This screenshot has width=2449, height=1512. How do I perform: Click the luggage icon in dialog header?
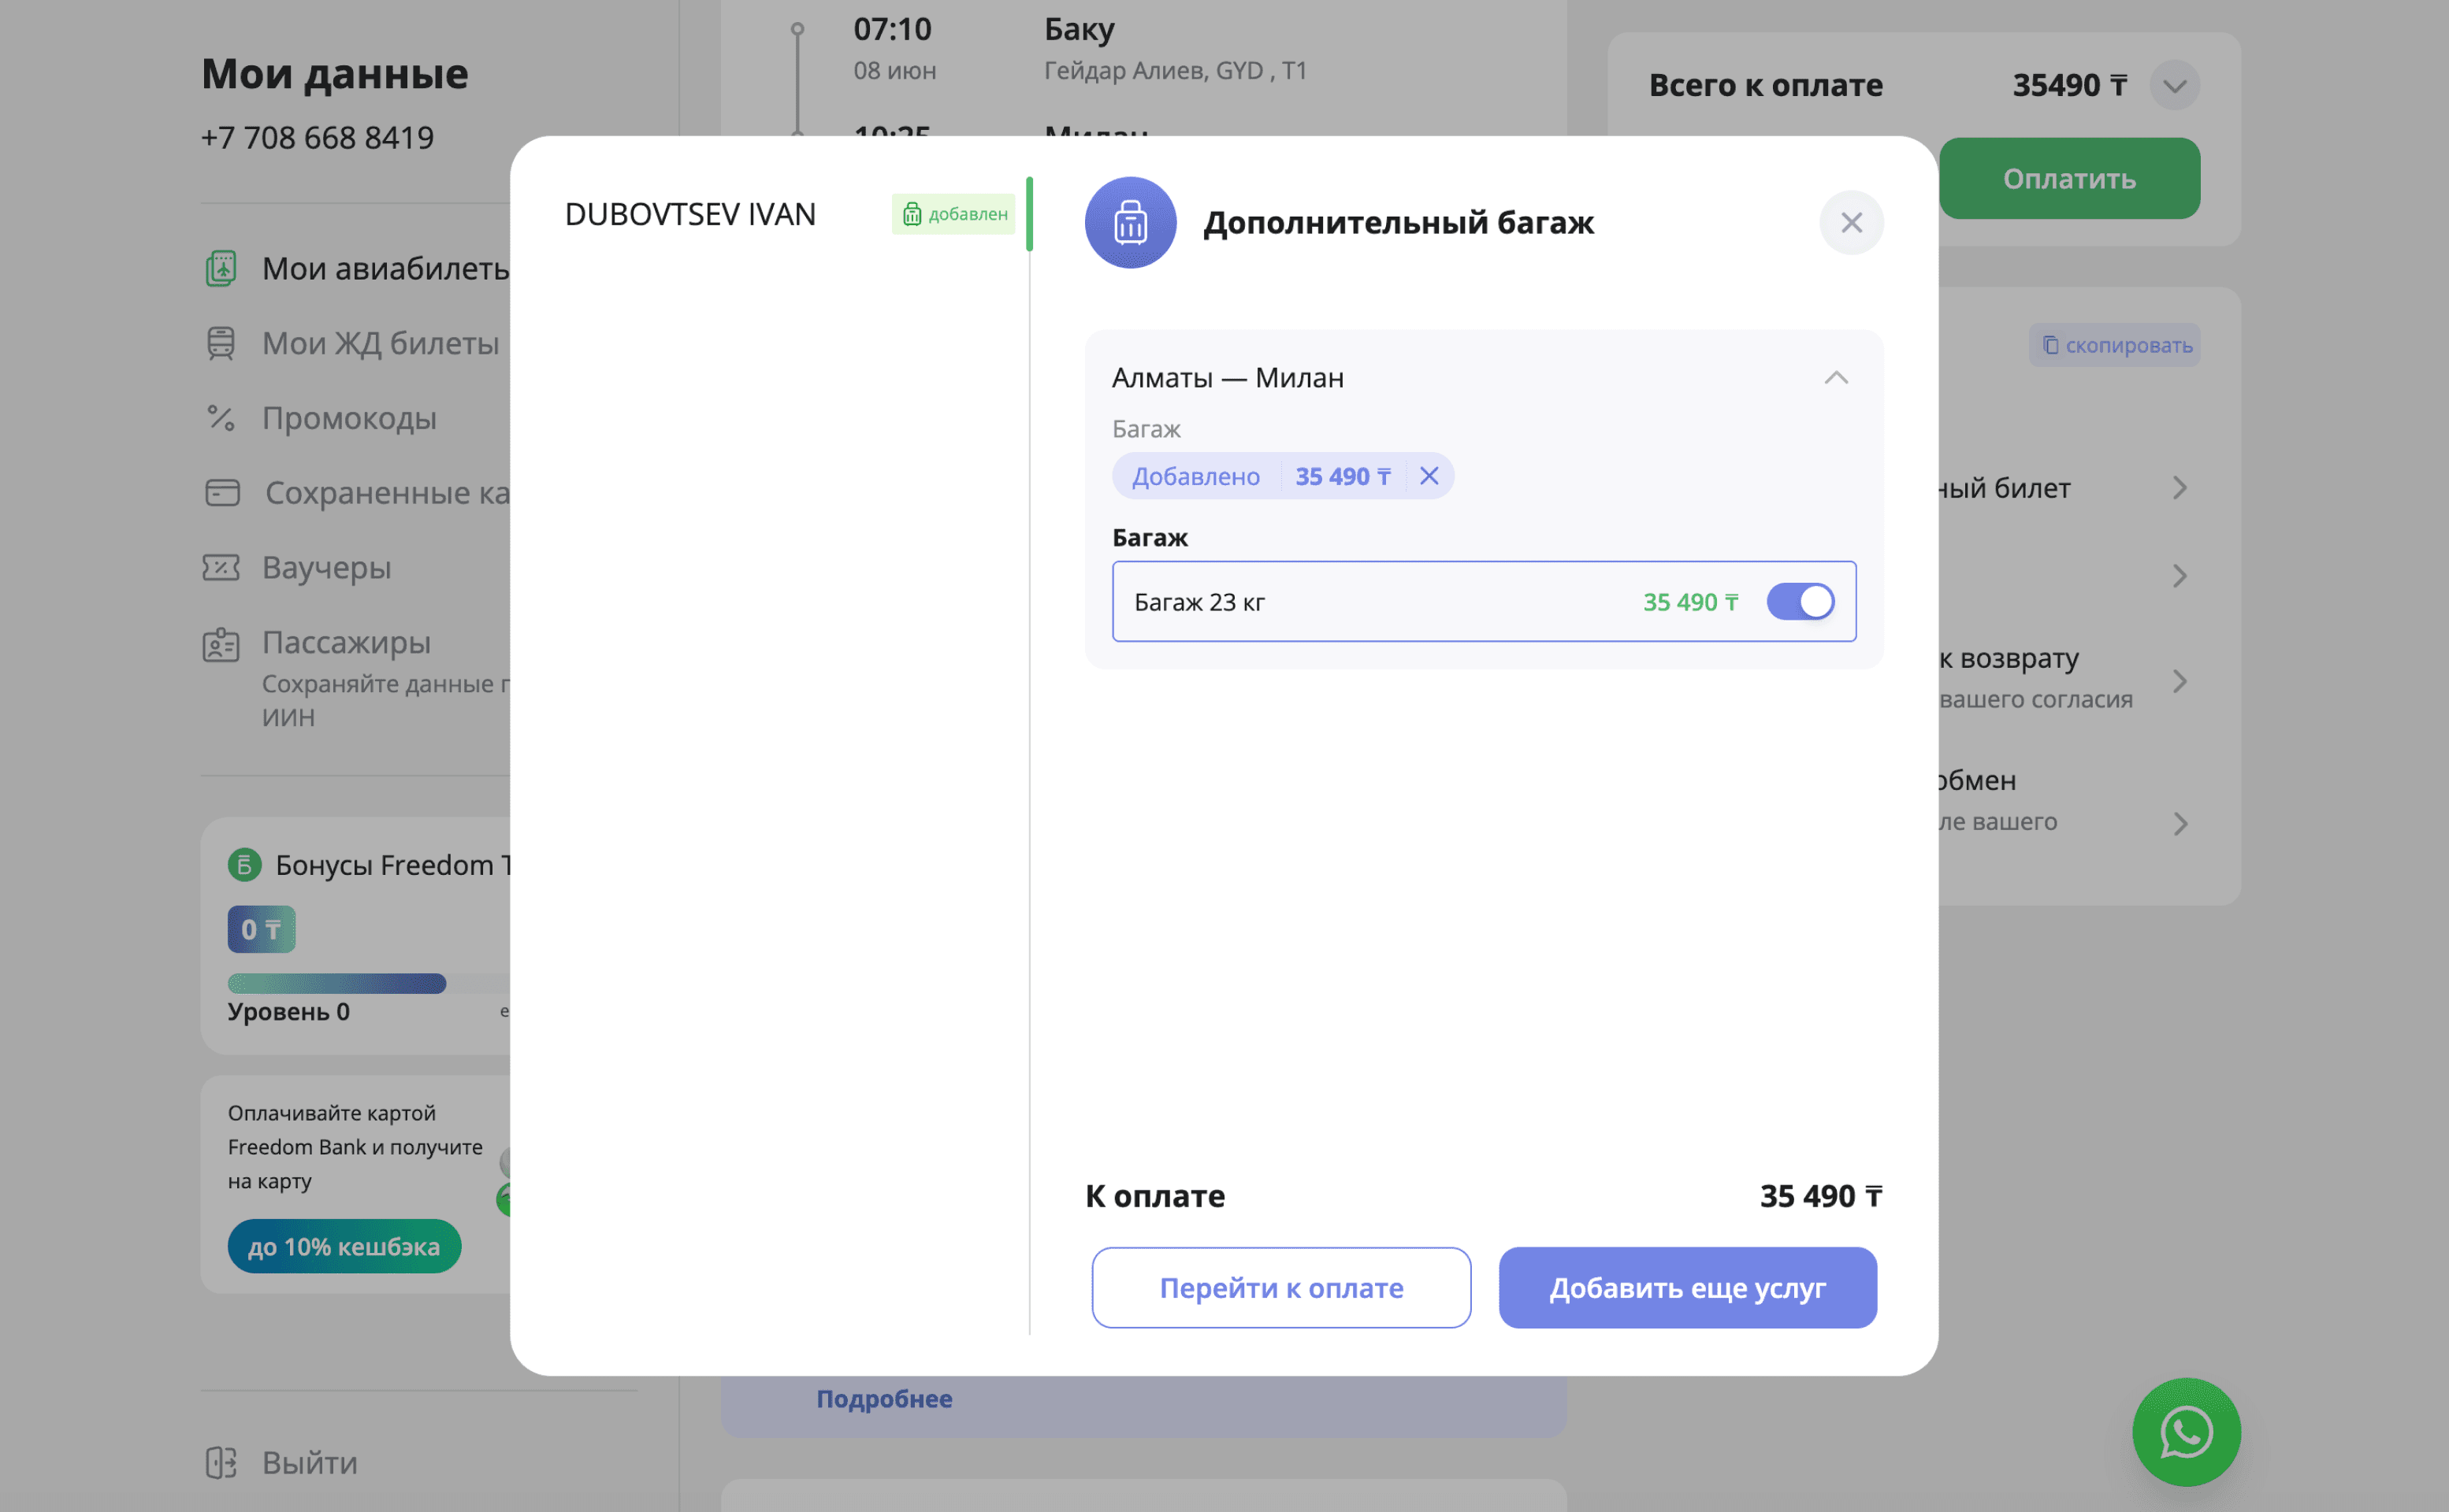(x=1131, y=222)
